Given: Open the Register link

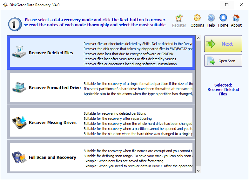Looking at the screenshot, I should [179, 25].
